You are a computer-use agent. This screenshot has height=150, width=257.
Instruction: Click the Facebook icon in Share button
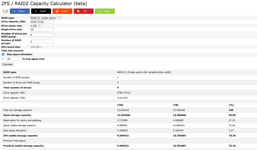pos(15,11)
